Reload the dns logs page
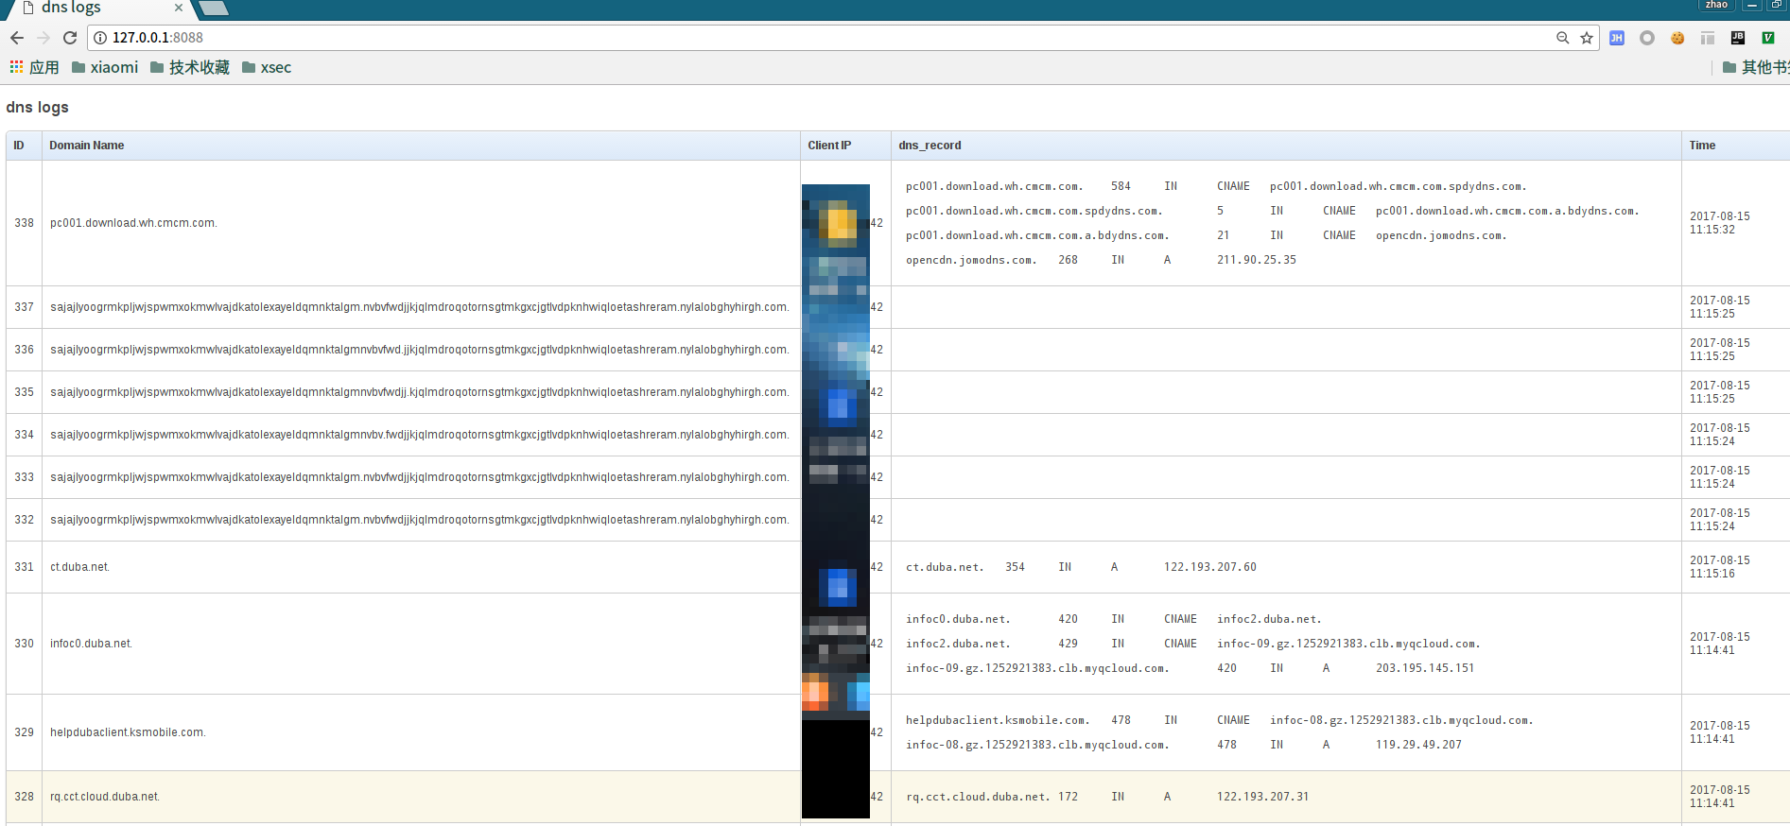Screen dimensions: 1790x826 click(x=70, y=38)
